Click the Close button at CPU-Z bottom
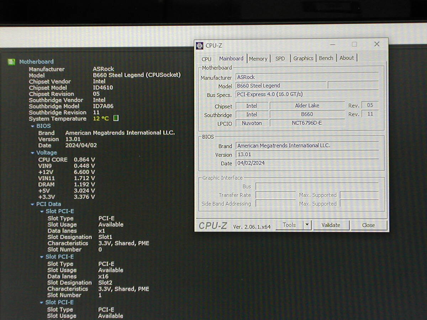The width and height of the screenshot is (427, 320). 369,225
